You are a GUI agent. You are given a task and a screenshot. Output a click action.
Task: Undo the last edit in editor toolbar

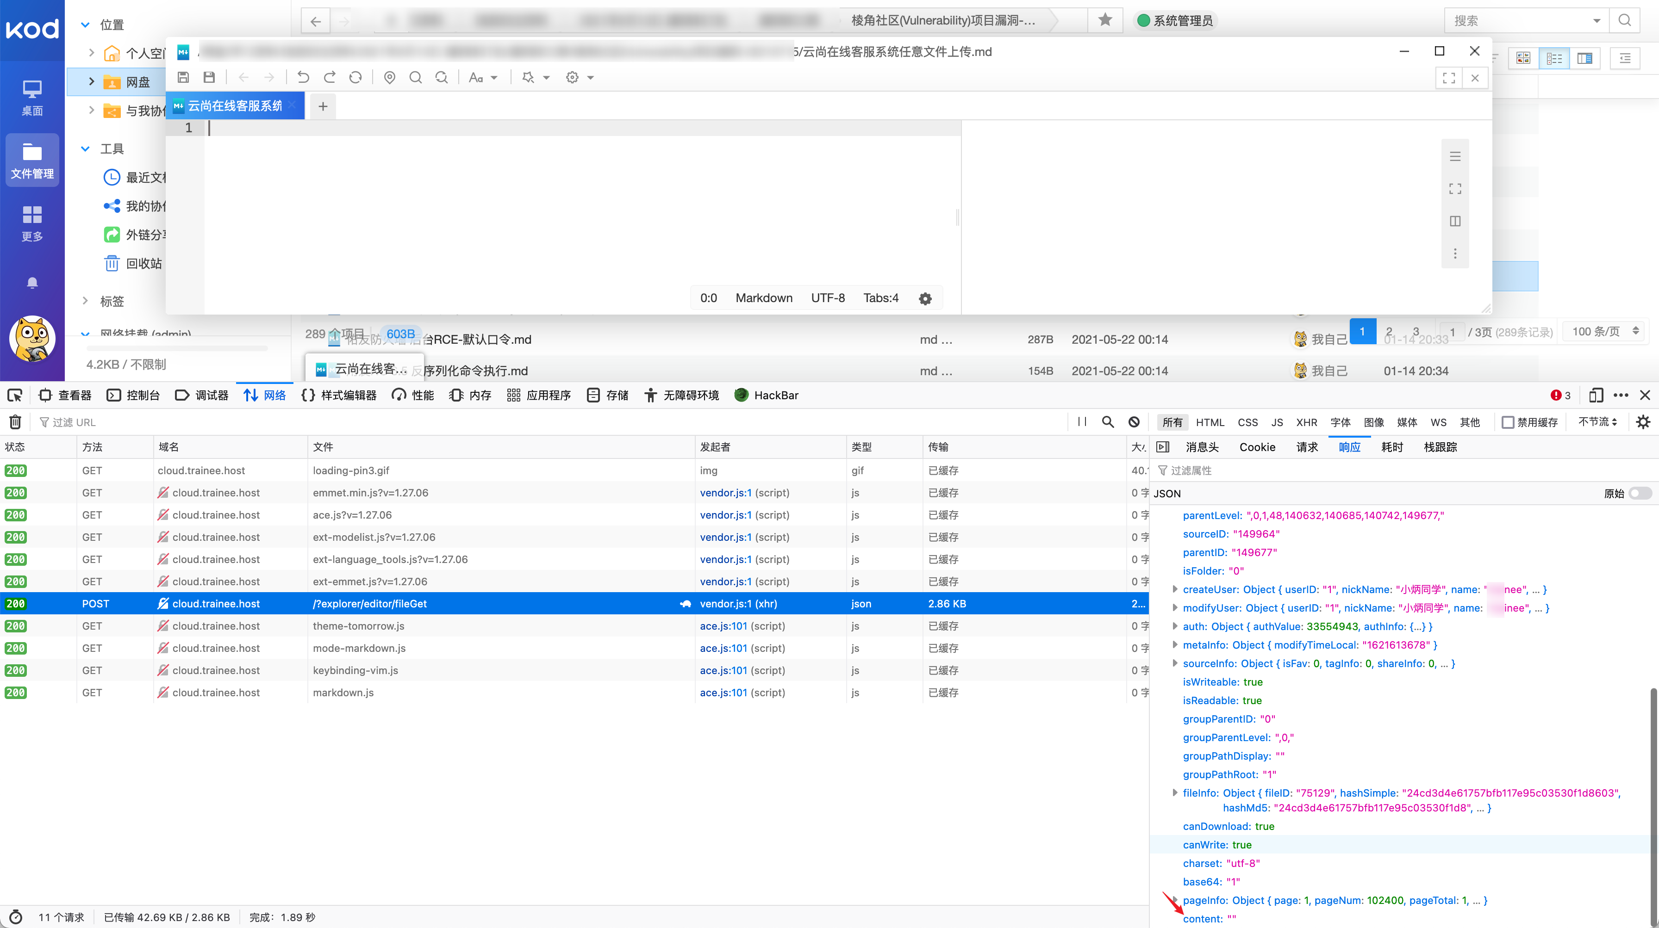[303, 77]
